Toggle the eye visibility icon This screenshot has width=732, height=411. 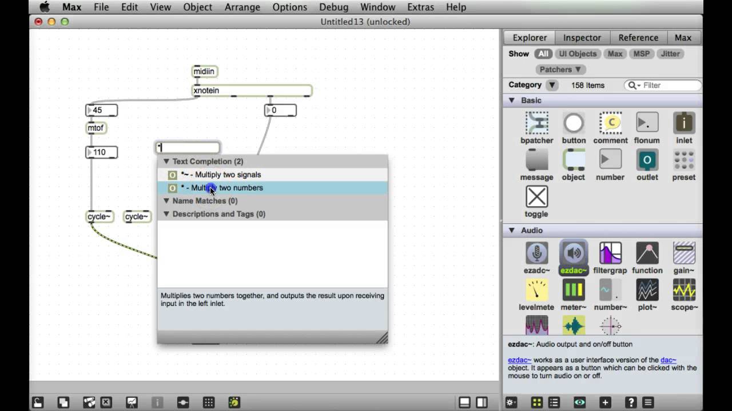coord(580,402)
